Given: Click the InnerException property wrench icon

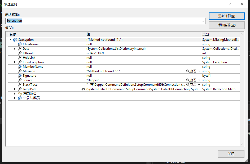Looking at the screenshot, I should point(20,62).
